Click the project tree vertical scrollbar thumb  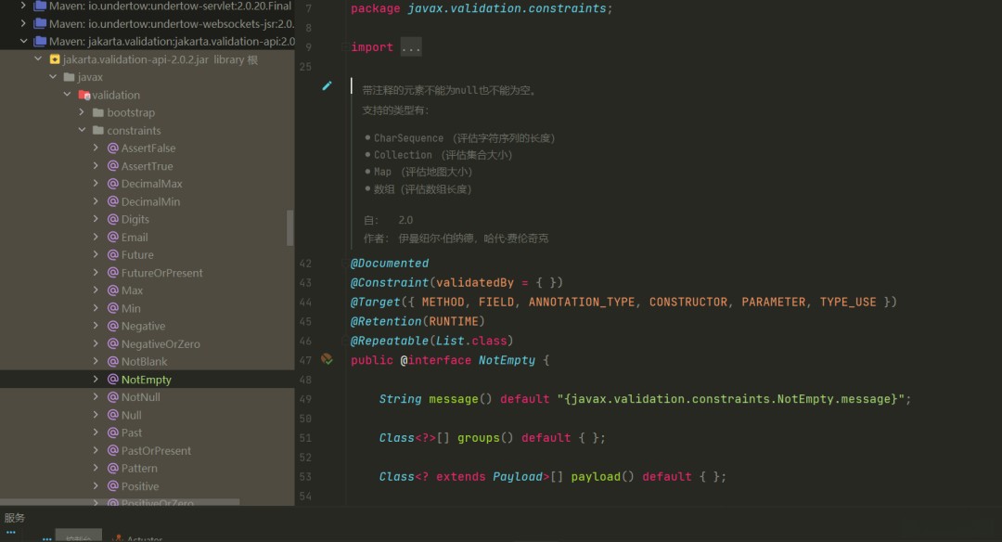pos(289,227)
